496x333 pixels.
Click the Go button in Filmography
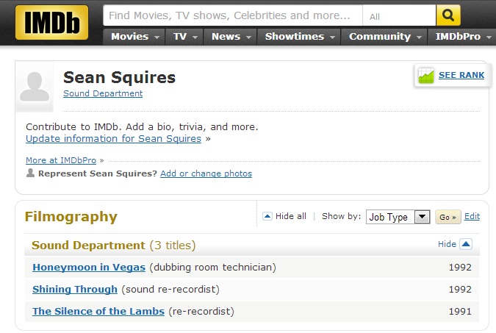[x=448, y=217]
